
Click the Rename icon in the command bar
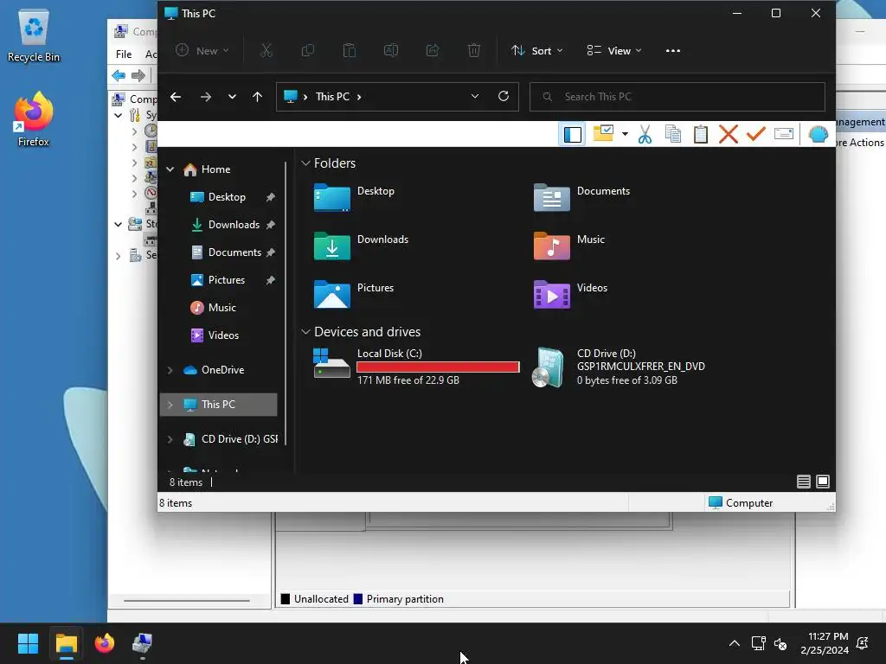(x=391, y=51)
